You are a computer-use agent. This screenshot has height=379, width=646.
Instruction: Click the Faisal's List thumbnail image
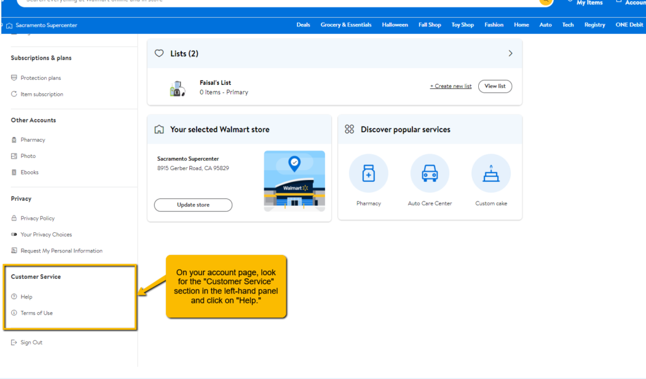[x=177, y=88]
